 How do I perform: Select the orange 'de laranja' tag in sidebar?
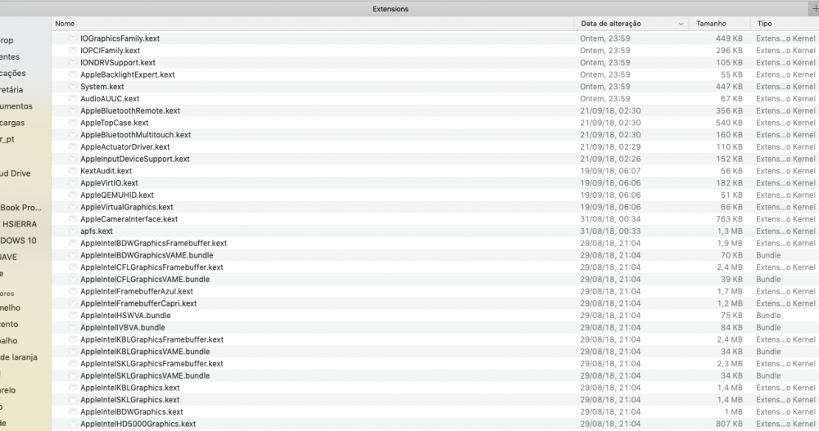point(19,357)
